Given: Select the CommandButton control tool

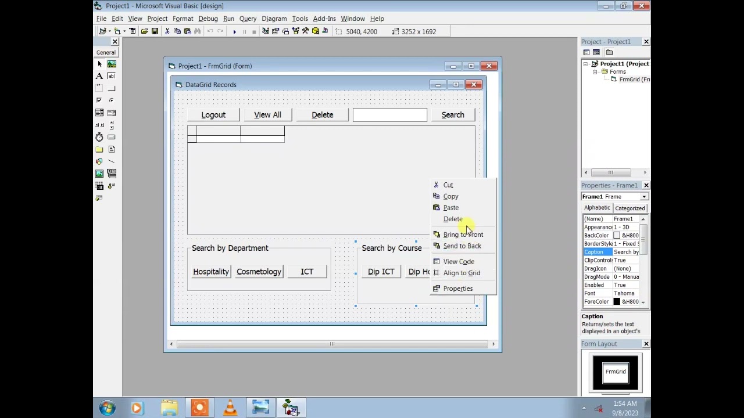Looking at the screenshot, I should coord(112,88).
